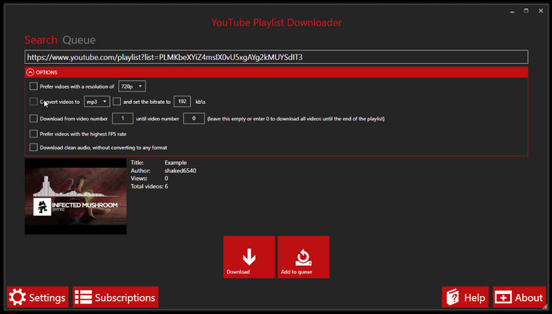Collapse the OPTIONS panel chevron
The height and width of the screenshot is (314, 552).
click(x=30, y=72)
